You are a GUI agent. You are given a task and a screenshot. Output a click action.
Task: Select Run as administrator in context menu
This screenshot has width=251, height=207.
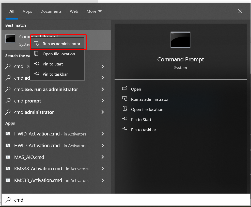click(x=61, y=44)
